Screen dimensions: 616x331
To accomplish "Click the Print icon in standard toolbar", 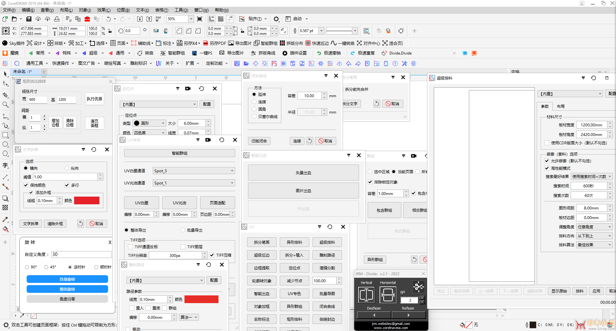I will point(57,19).
